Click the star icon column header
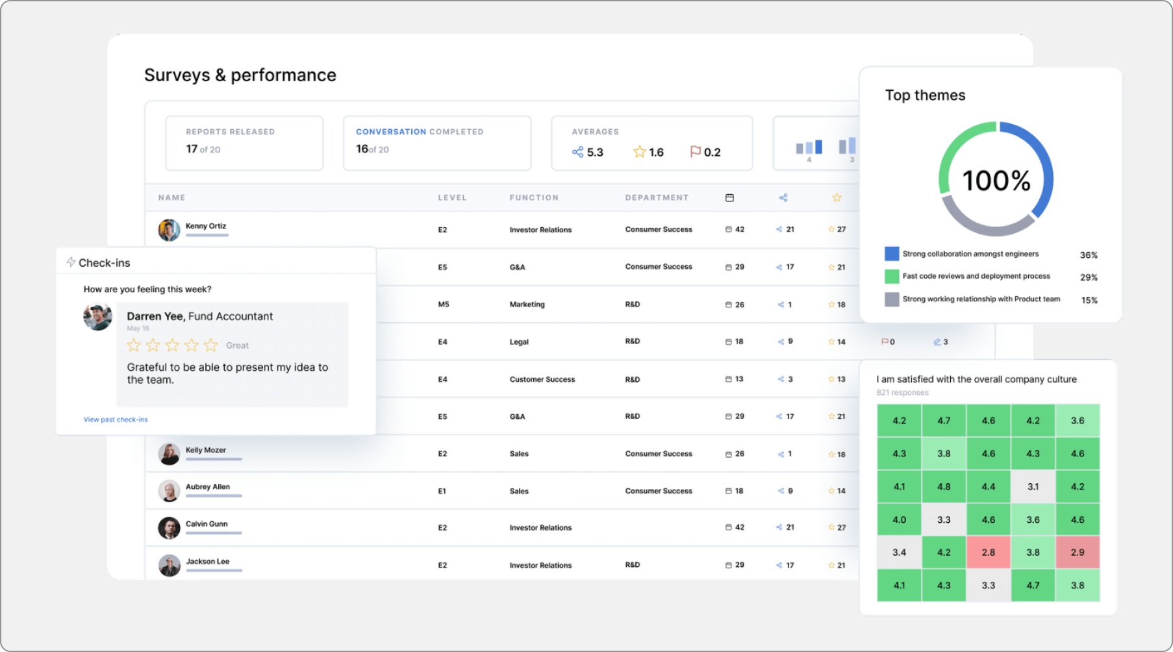Image resolution: width=1173 pixels, height=652 pixels. [837, 197]
